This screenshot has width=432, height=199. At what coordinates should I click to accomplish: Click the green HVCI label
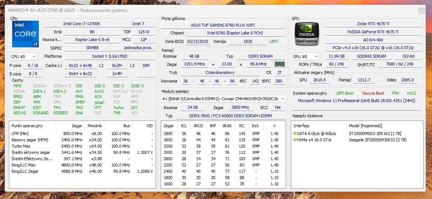(x=411, y=94)
